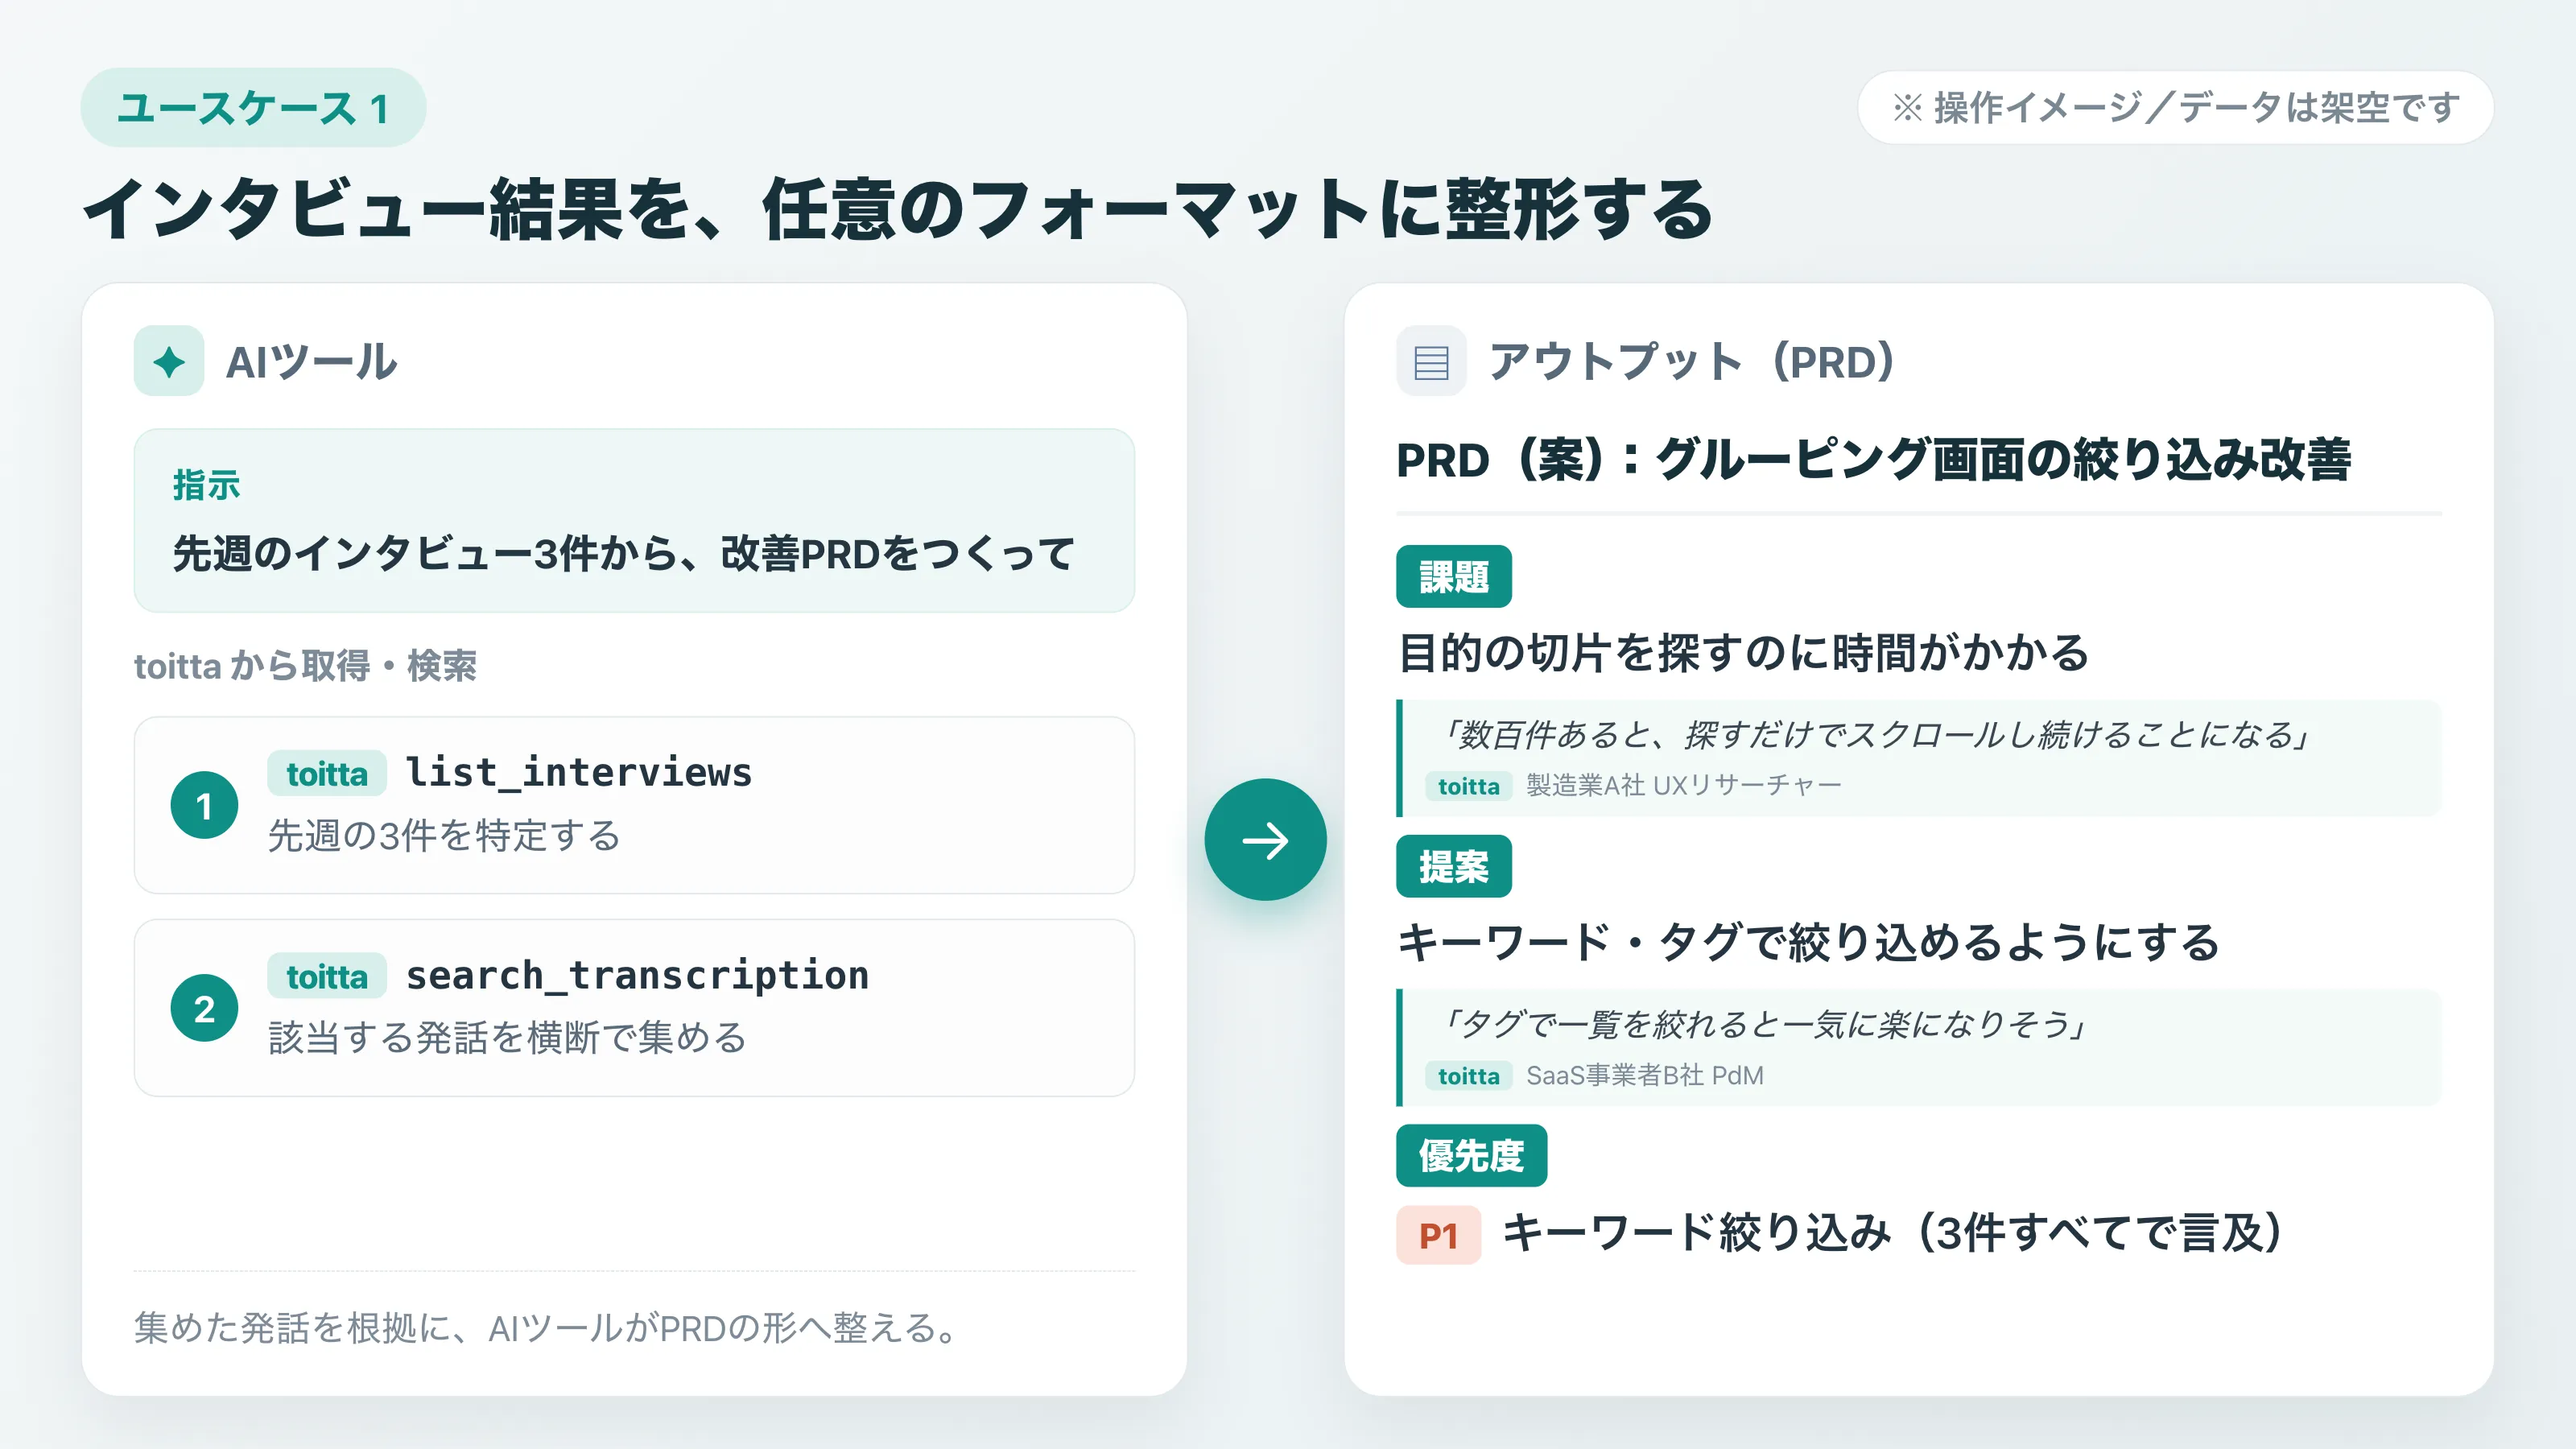Click the toitta tag beside 製造業A社 UXリサーチャー
The image size is (2576, 1449).
(1468, 786)
